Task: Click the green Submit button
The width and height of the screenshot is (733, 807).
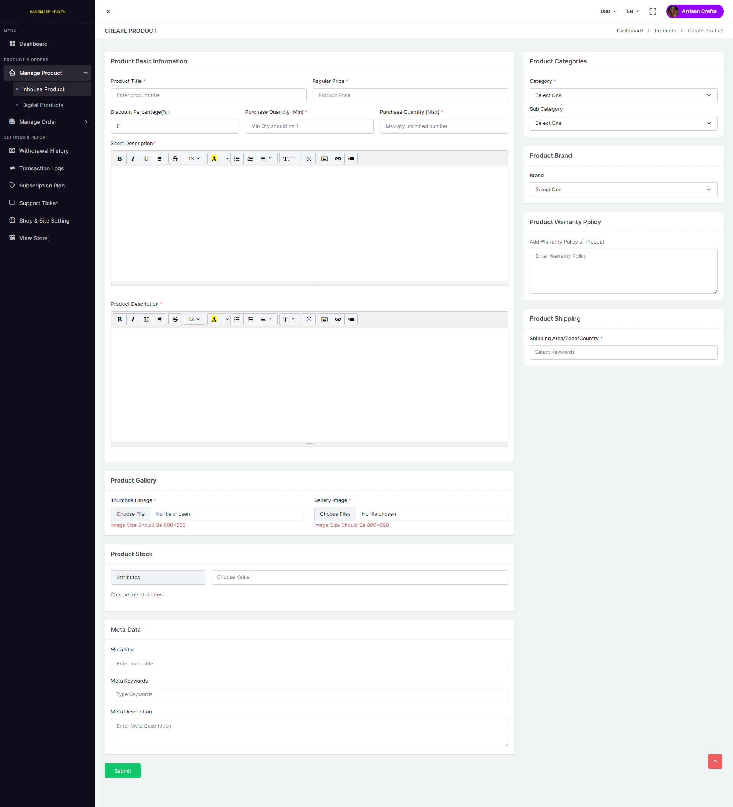Action: [x=123, y=771]
